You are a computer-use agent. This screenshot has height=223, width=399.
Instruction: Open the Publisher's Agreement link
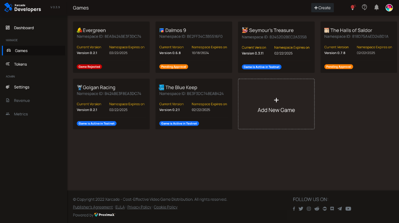click(x=92, y=207)
